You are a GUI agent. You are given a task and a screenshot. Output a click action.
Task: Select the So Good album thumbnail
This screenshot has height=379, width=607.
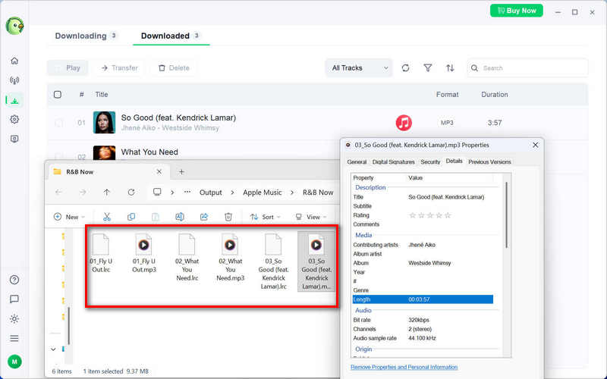[x=104, y=123]
